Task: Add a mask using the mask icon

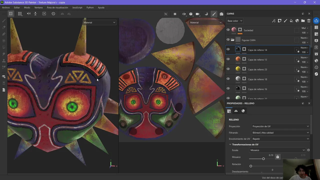Action: point(280,21)
